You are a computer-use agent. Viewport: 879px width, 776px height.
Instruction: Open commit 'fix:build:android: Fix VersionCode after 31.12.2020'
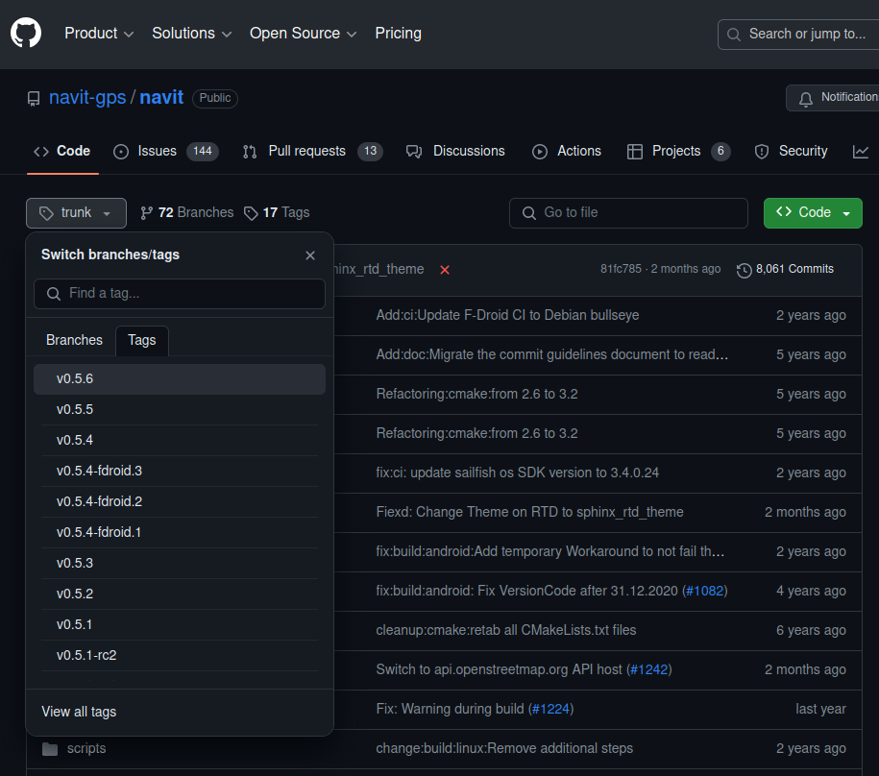click(527, 591)
